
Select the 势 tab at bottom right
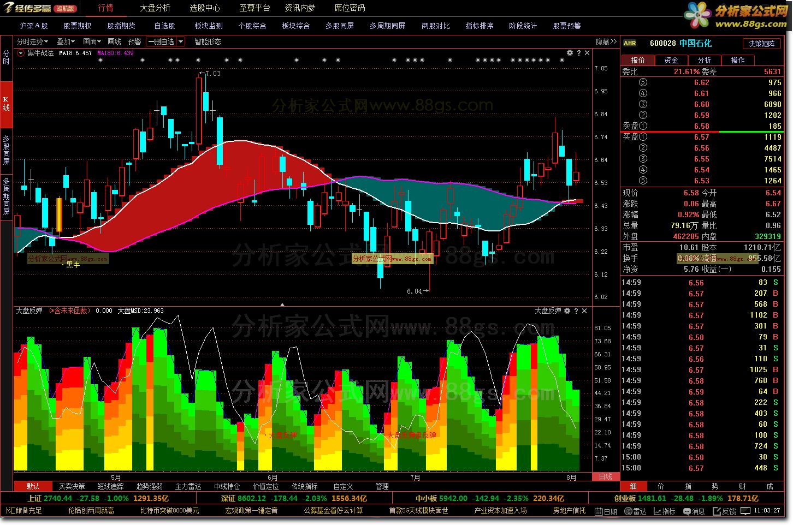tap(715, 486)
